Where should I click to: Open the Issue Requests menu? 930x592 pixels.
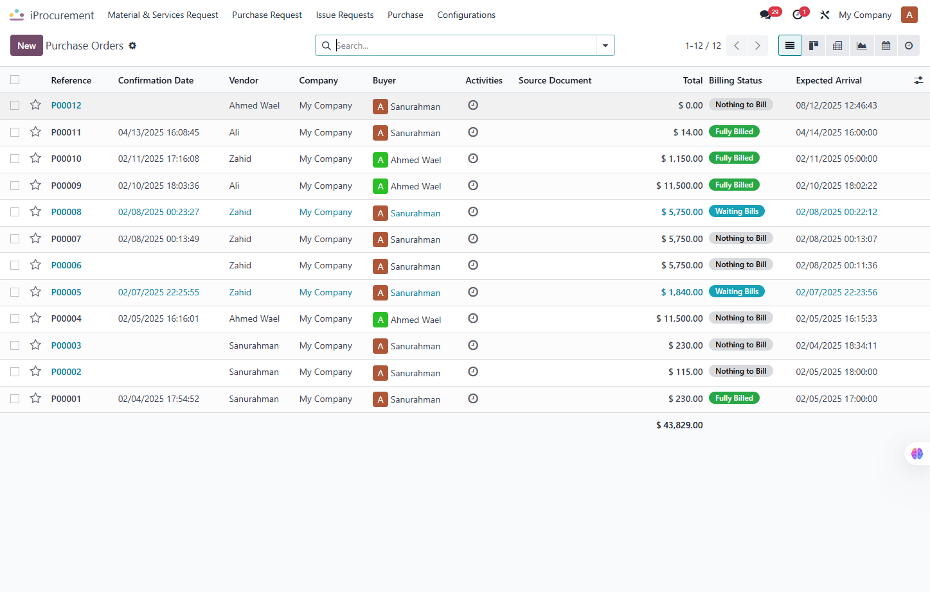point(344,15)
